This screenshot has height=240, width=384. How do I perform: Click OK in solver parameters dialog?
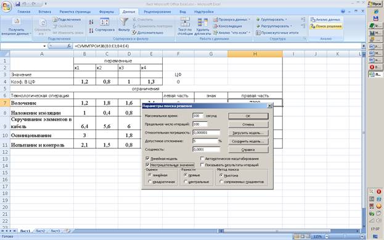(x=248, y=116)
